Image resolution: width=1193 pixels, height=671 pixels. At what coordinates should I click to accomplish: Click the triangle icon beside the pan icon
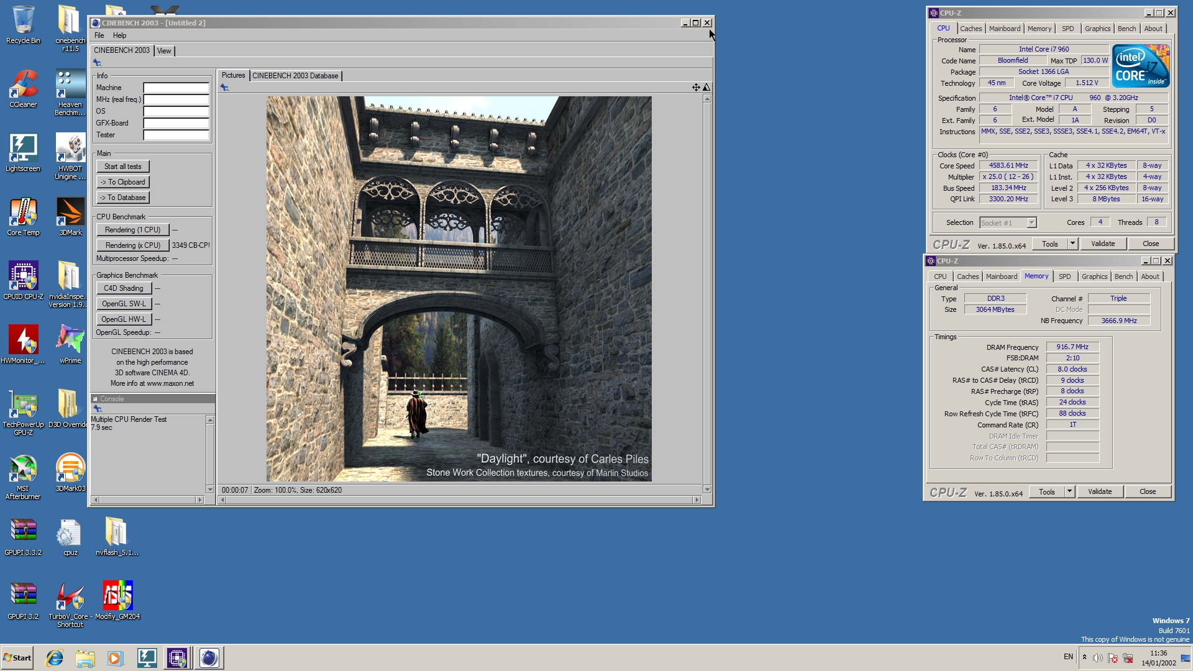tap(706, 88)
